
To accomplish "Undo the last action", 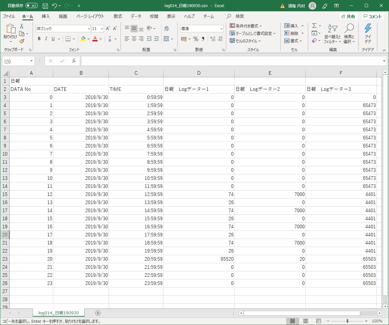I will [x=55, y=6].
